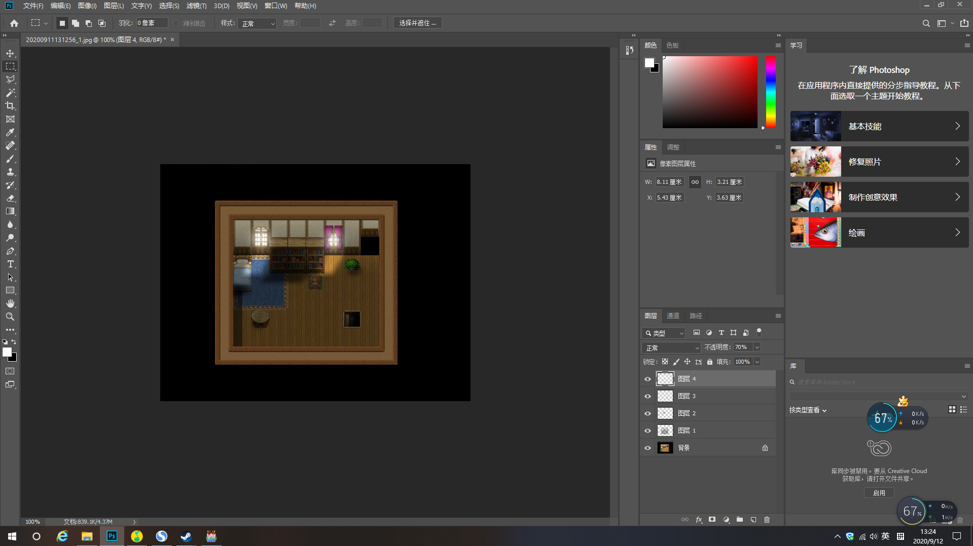Select the Brush tool
Screen dimensions: 973x546
[x=10, y=159]
